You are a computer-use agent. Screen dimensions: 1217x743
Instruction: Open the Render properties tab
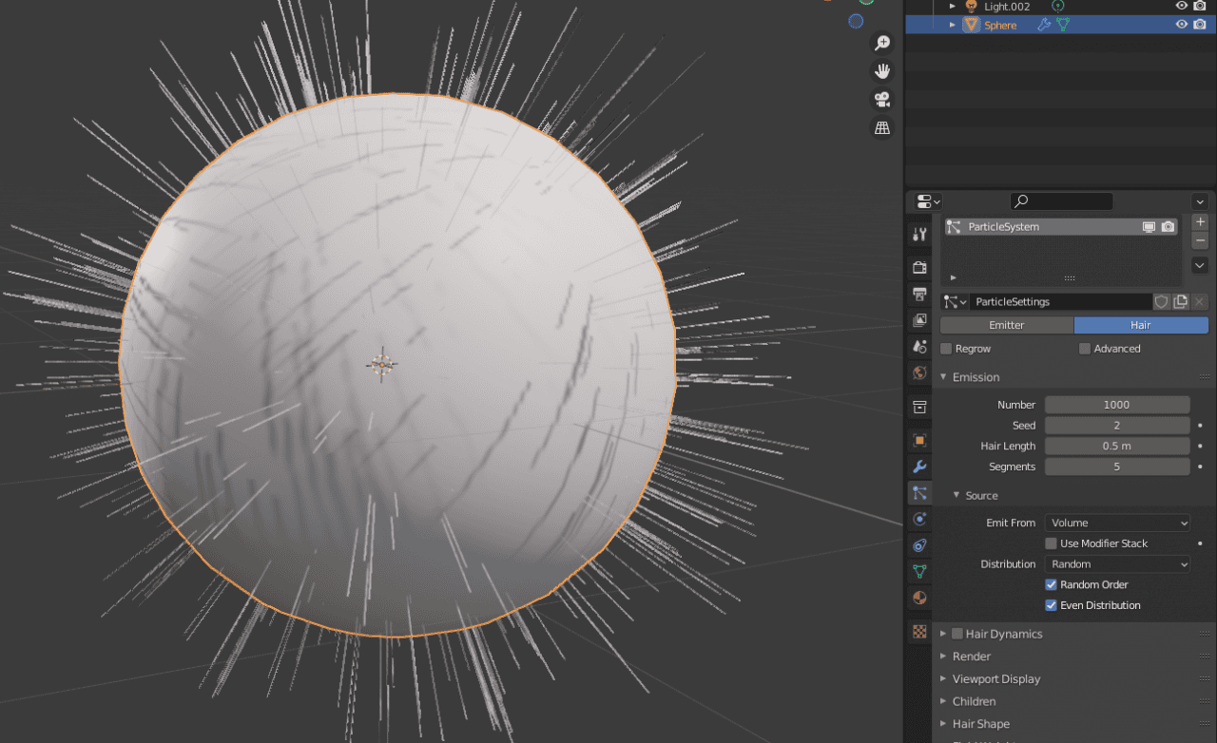[x=918, y=267]
